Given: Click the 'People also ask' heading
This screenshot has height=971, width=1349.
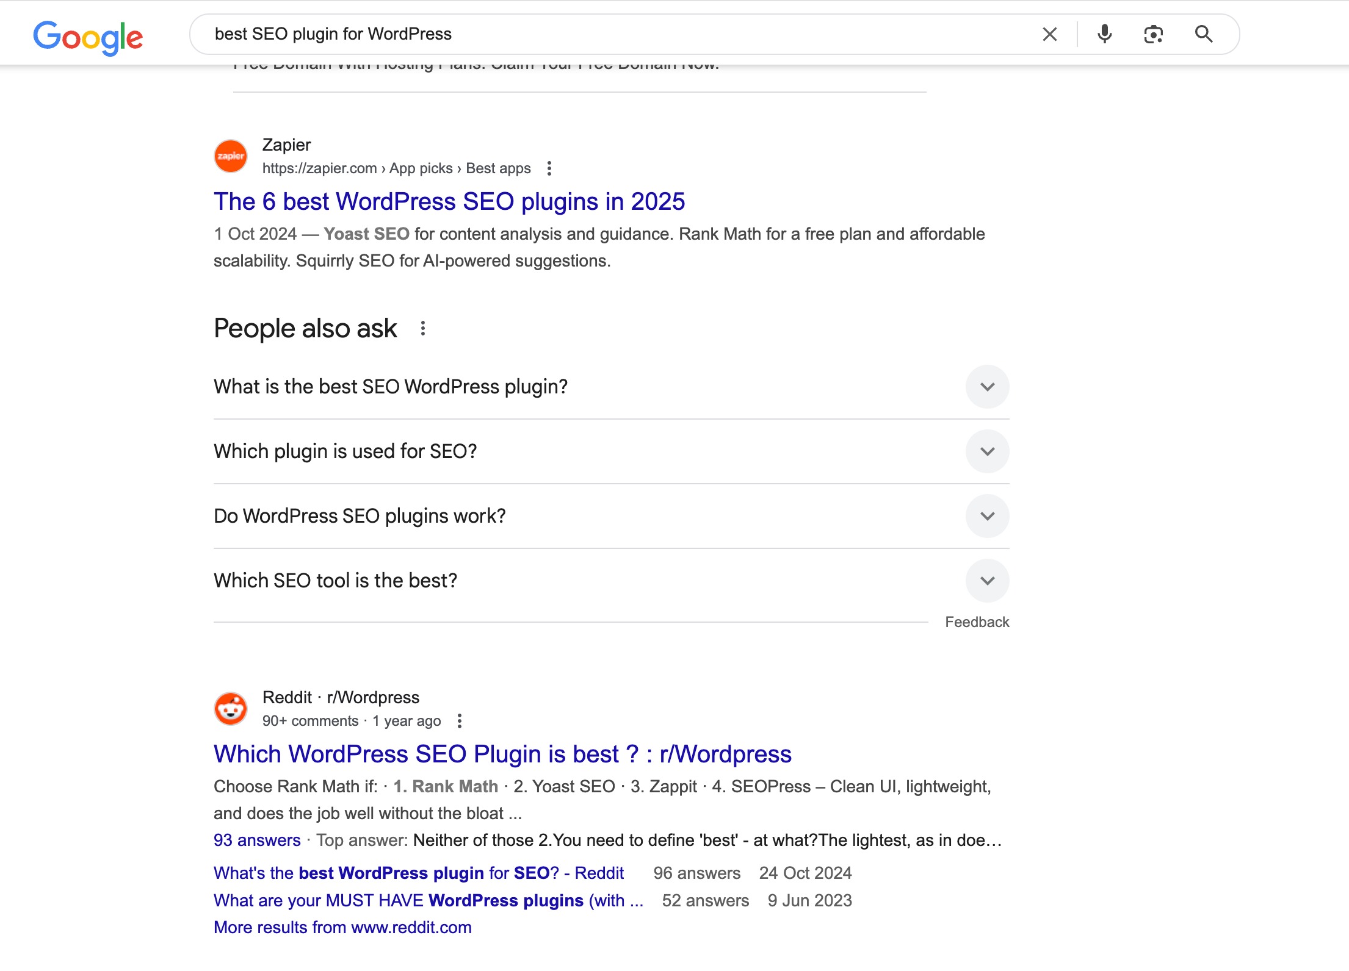Looking at the screenshot, I should pos(305,329).
